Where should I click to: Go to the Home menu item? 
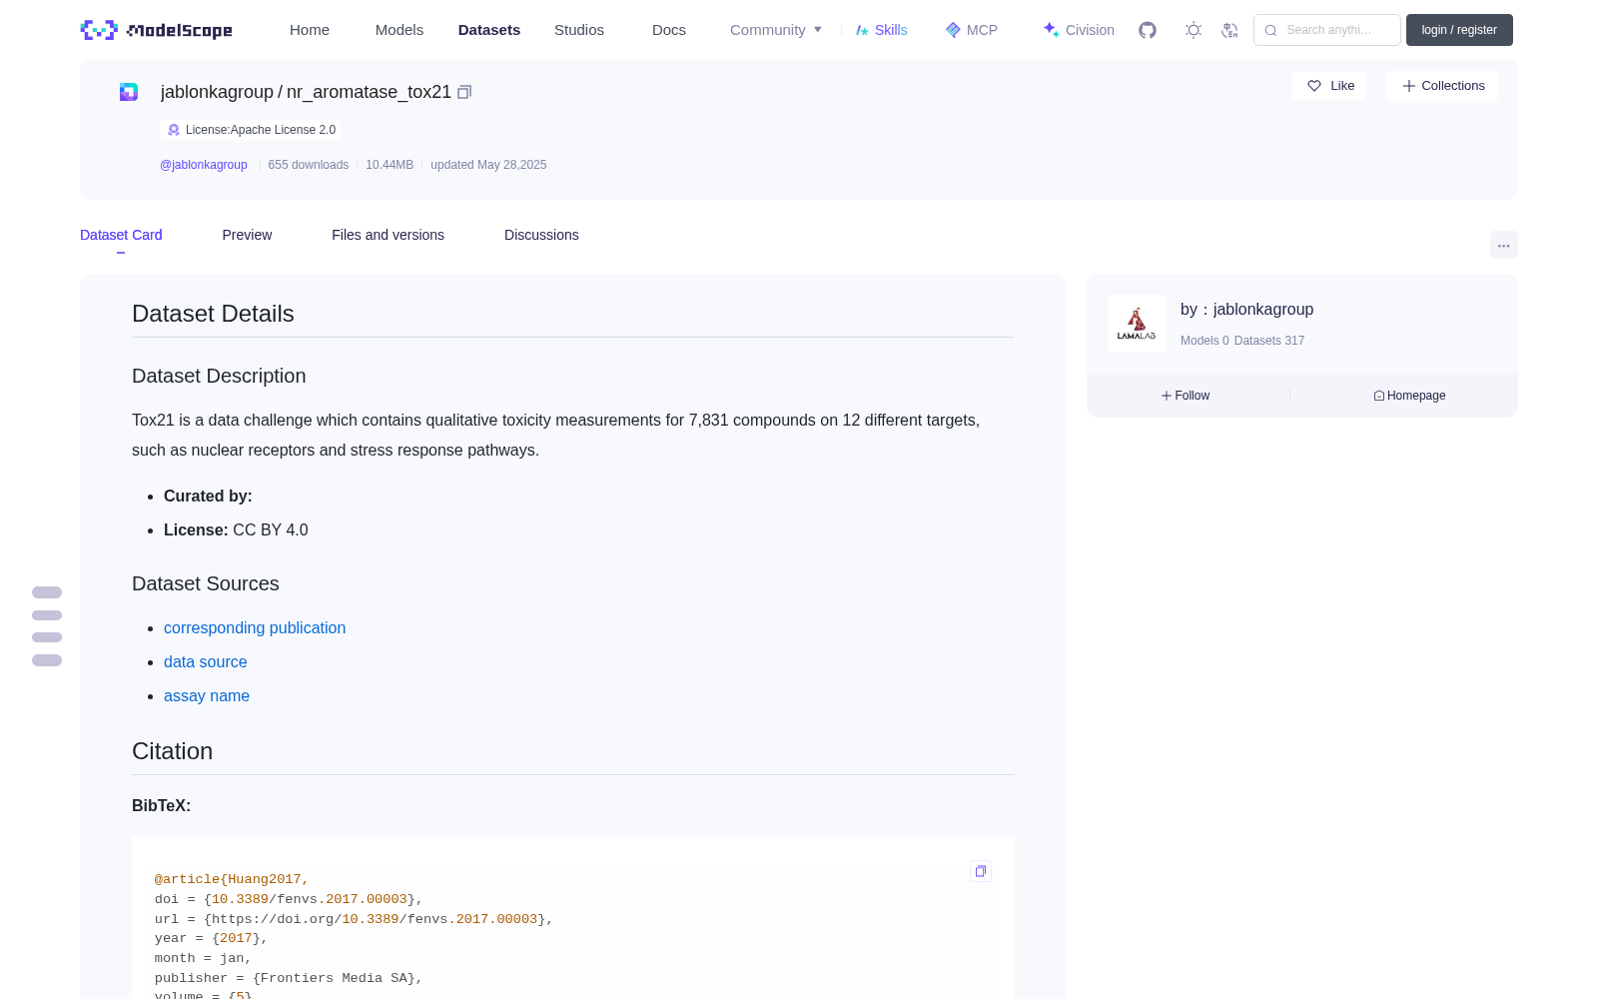click(310, 30)
